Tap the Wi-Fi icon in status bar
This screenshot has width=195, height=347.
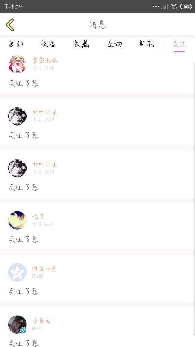tap(174, 6)
